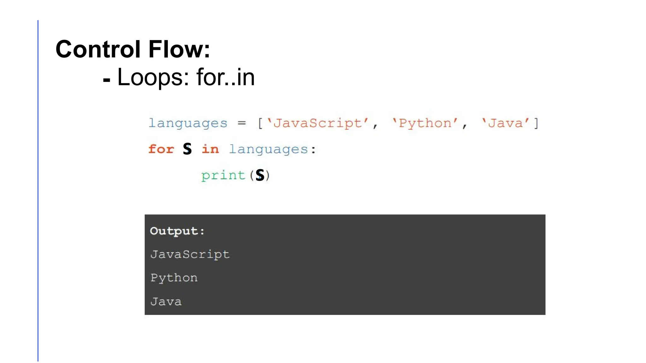Click the 'in' keyword
This screenshot has width=646, height=363.
(210, 149)
